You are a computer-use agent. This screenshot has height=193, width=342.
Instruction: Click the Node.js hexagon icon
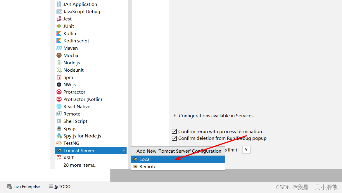pos(59,63)
